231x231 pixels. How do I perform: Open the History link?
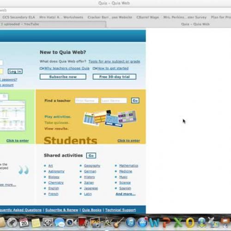click(x=90, y=177)
